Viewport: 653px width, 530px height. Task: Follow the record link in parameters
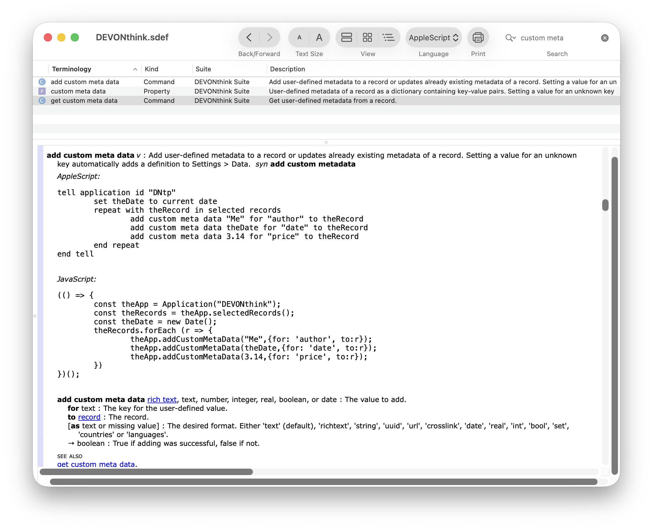click(x=89, y=417)
